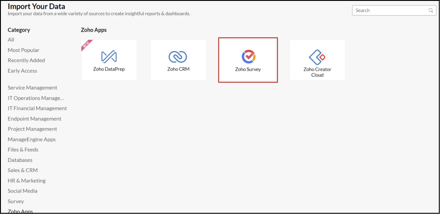Select the Sales & CRM category
This screenshot has width=440, height=214.
23,170
